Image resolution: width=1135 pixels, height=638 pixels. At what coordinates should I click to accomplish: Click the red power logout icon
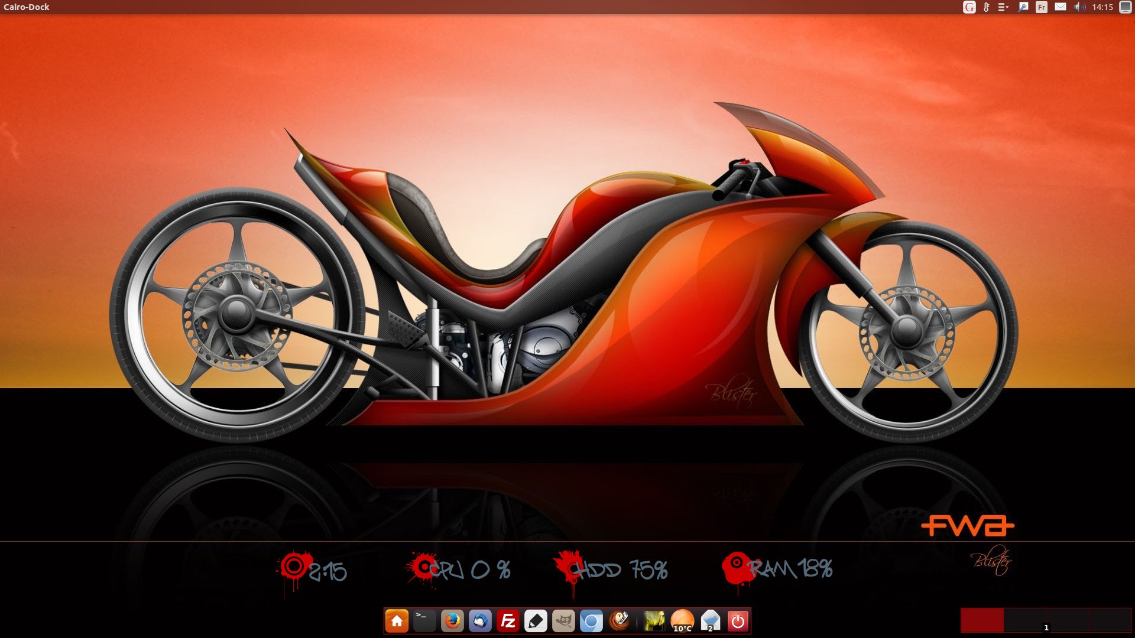pyautogui.click(x=738, y=621)
